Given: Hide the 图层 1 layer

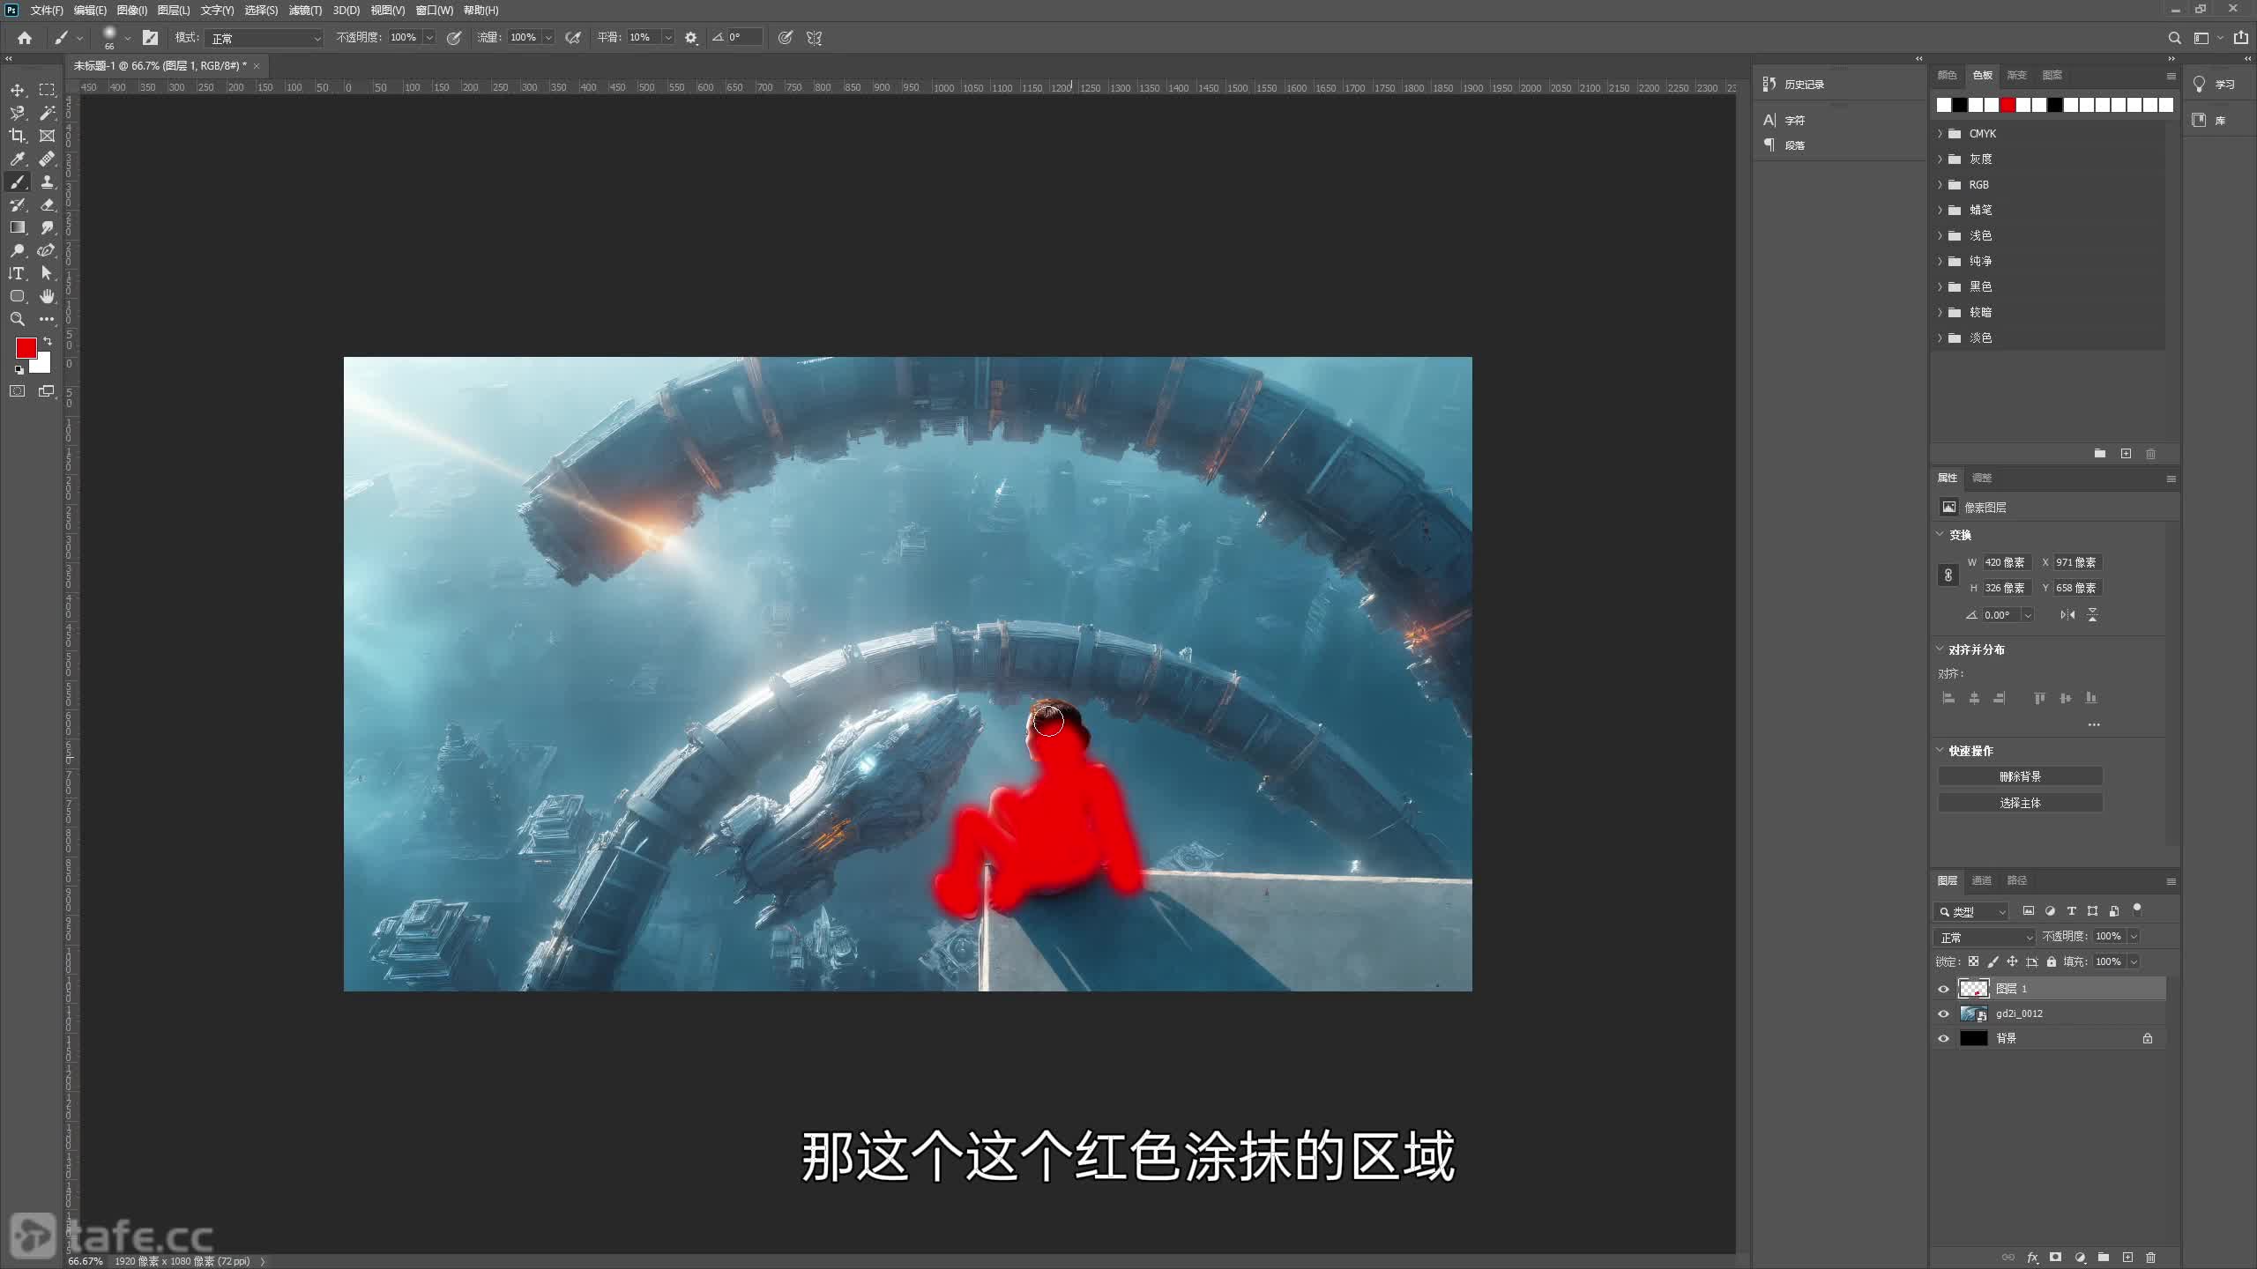Looking at the screenshot, I should (x=1943, y=988).
